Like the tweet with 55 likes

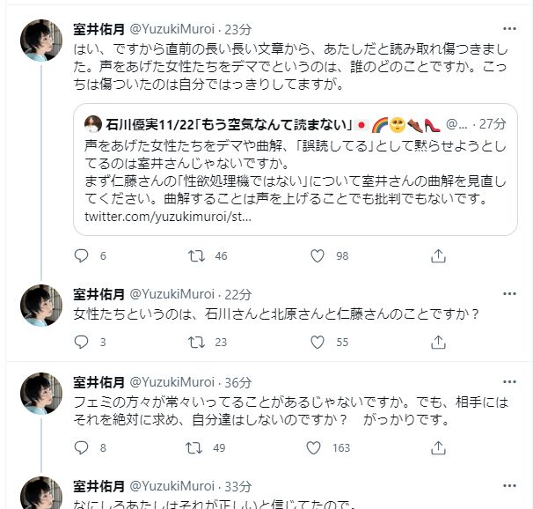318,343
